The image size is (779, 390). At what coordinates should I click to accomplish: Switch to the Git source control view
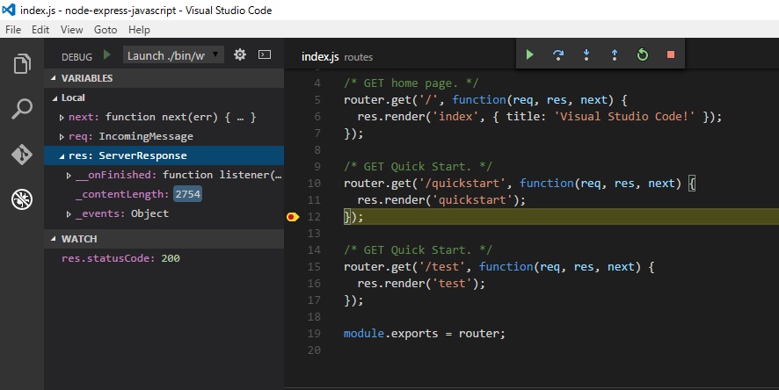tap(21, 155)
